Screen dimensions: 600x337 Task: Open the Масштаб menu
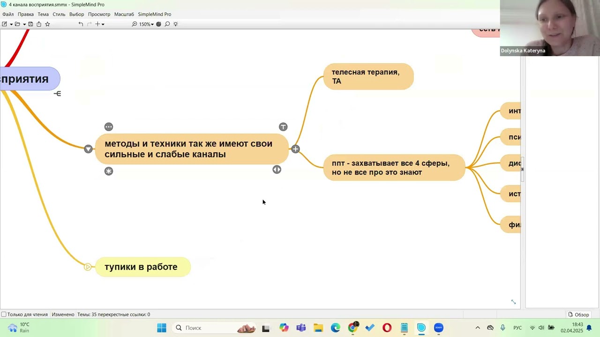pyautogui.click(x=124, y=14)
